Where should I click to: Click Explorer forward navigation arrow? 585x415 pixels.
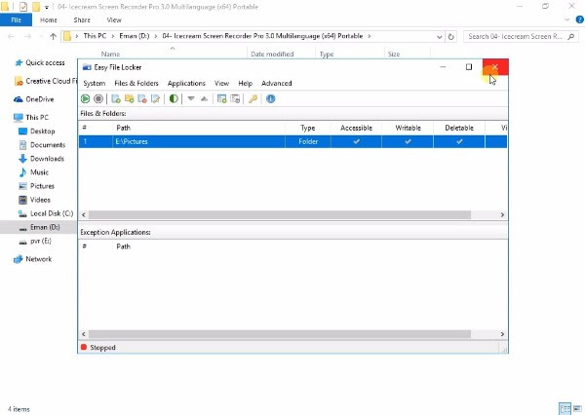(x=27, y=37)
